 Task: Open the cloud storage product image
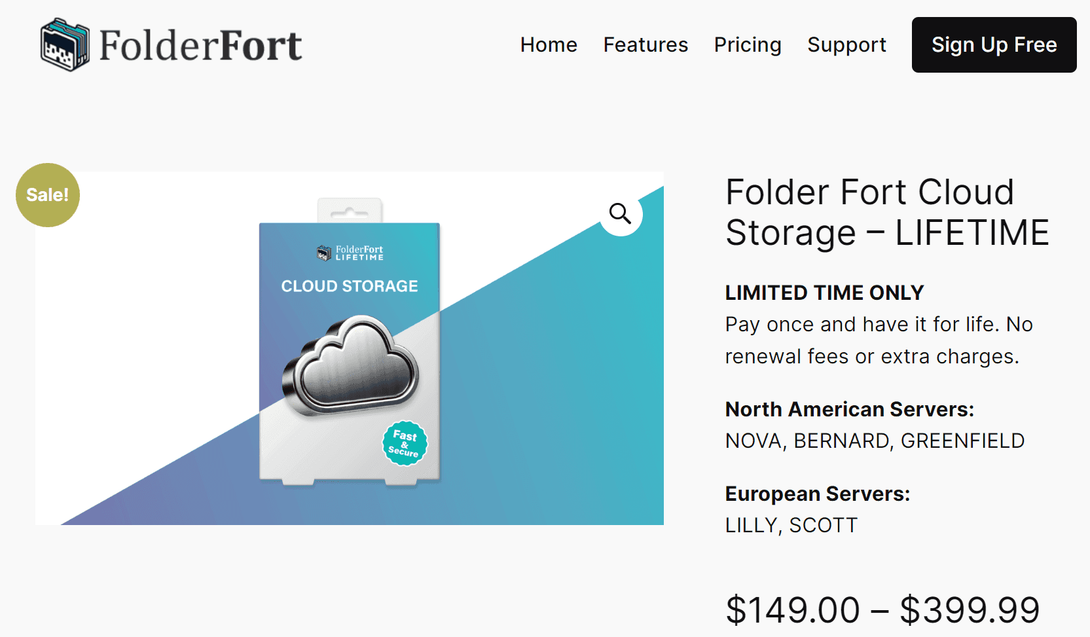pyautogui.click(x=350, y=348)
